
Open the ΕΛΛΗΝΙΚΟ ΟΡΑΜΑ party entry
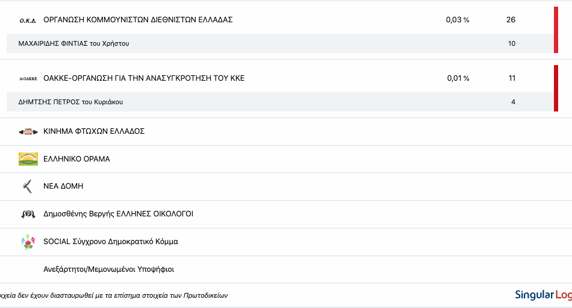[x=286, y=159]
